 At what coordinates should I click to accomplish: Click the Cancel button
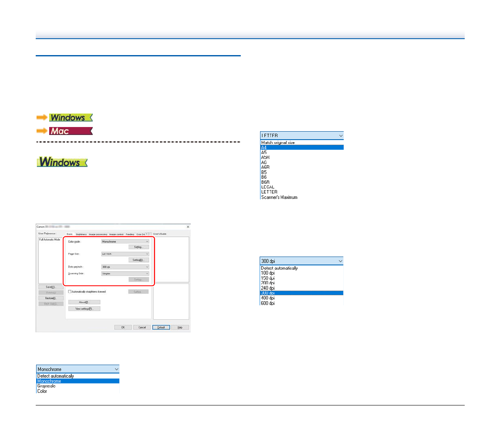pyautogui.click(x=142, y=327)
